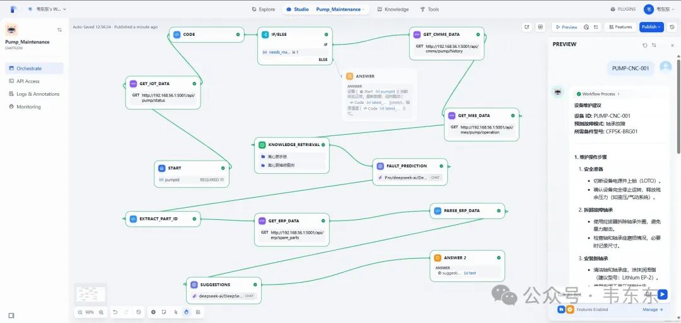Switch to hand pan mode tool
Viewport: 681px width, 323px height.
(186, 312)
